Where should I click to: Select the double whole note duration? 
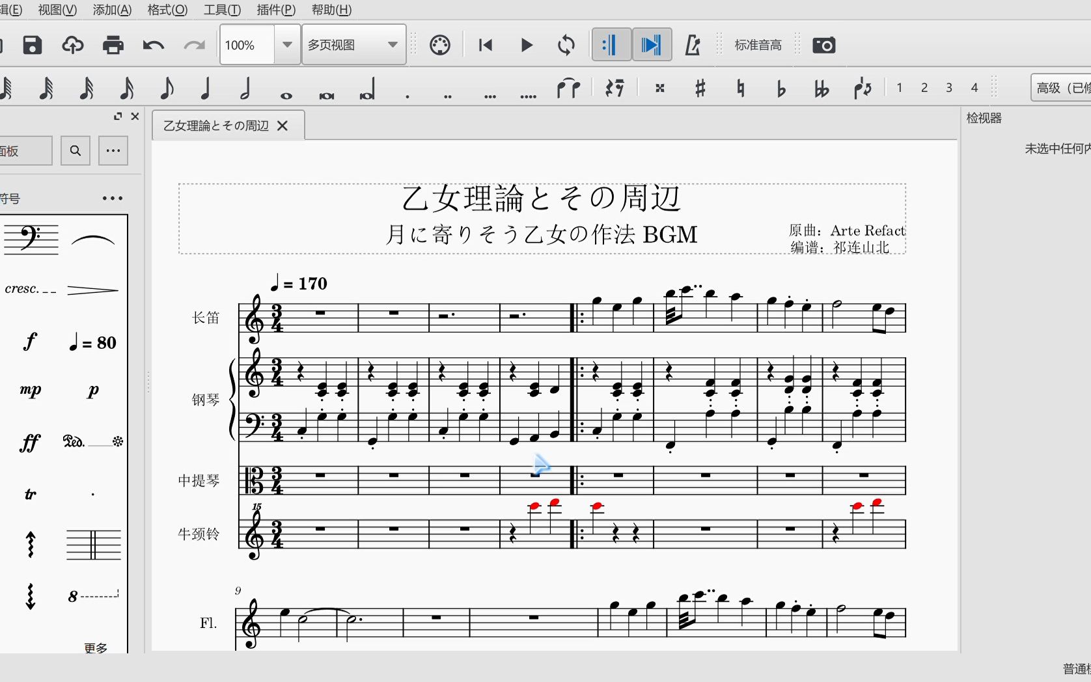[326, 94]
